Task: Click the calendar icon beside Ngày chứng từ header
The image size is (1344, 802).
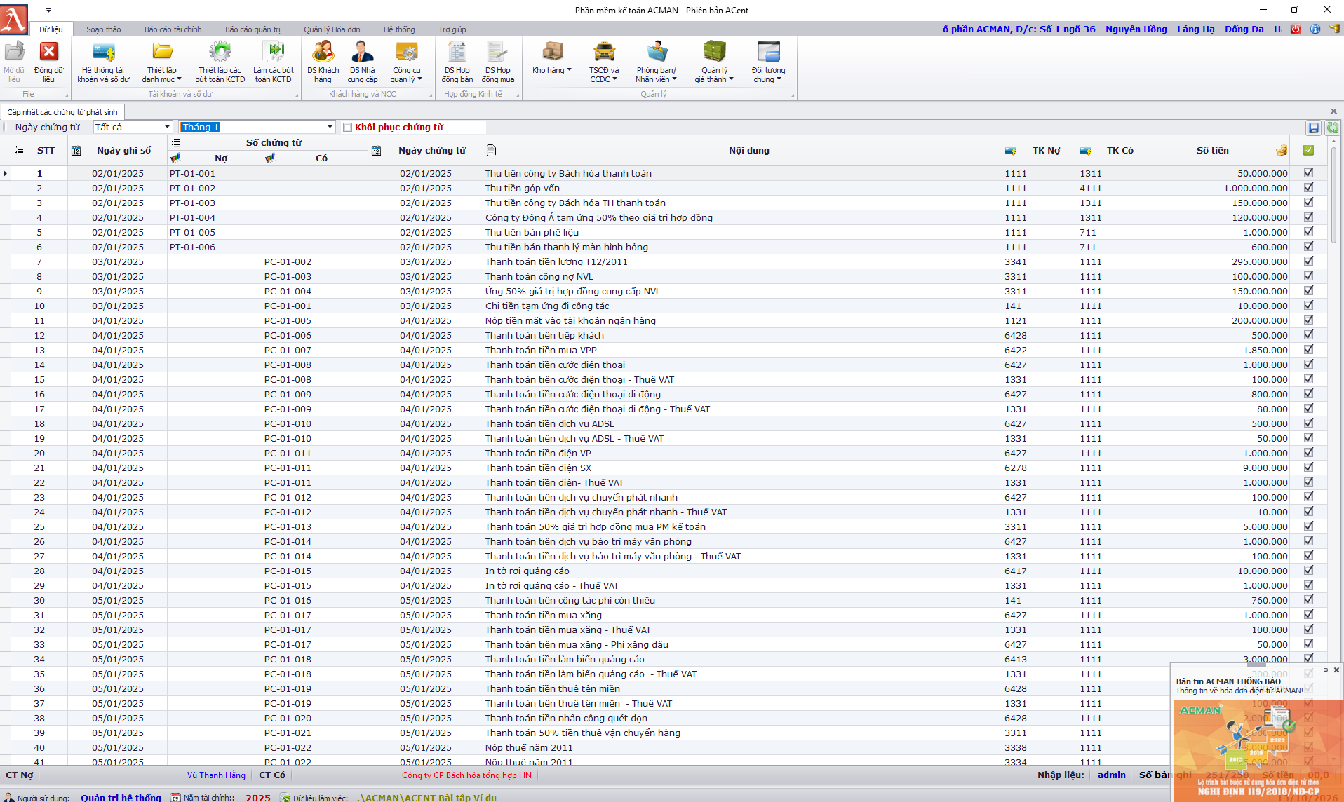Action: tap(377, 151)
